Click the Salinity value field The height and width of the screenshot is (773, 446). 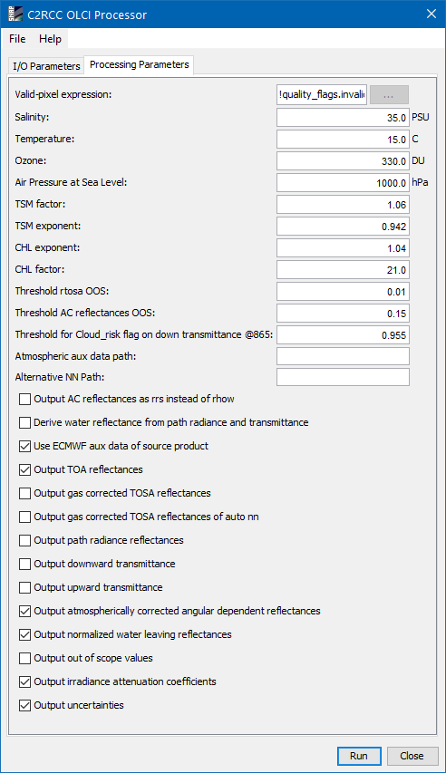tap(343, 118)
